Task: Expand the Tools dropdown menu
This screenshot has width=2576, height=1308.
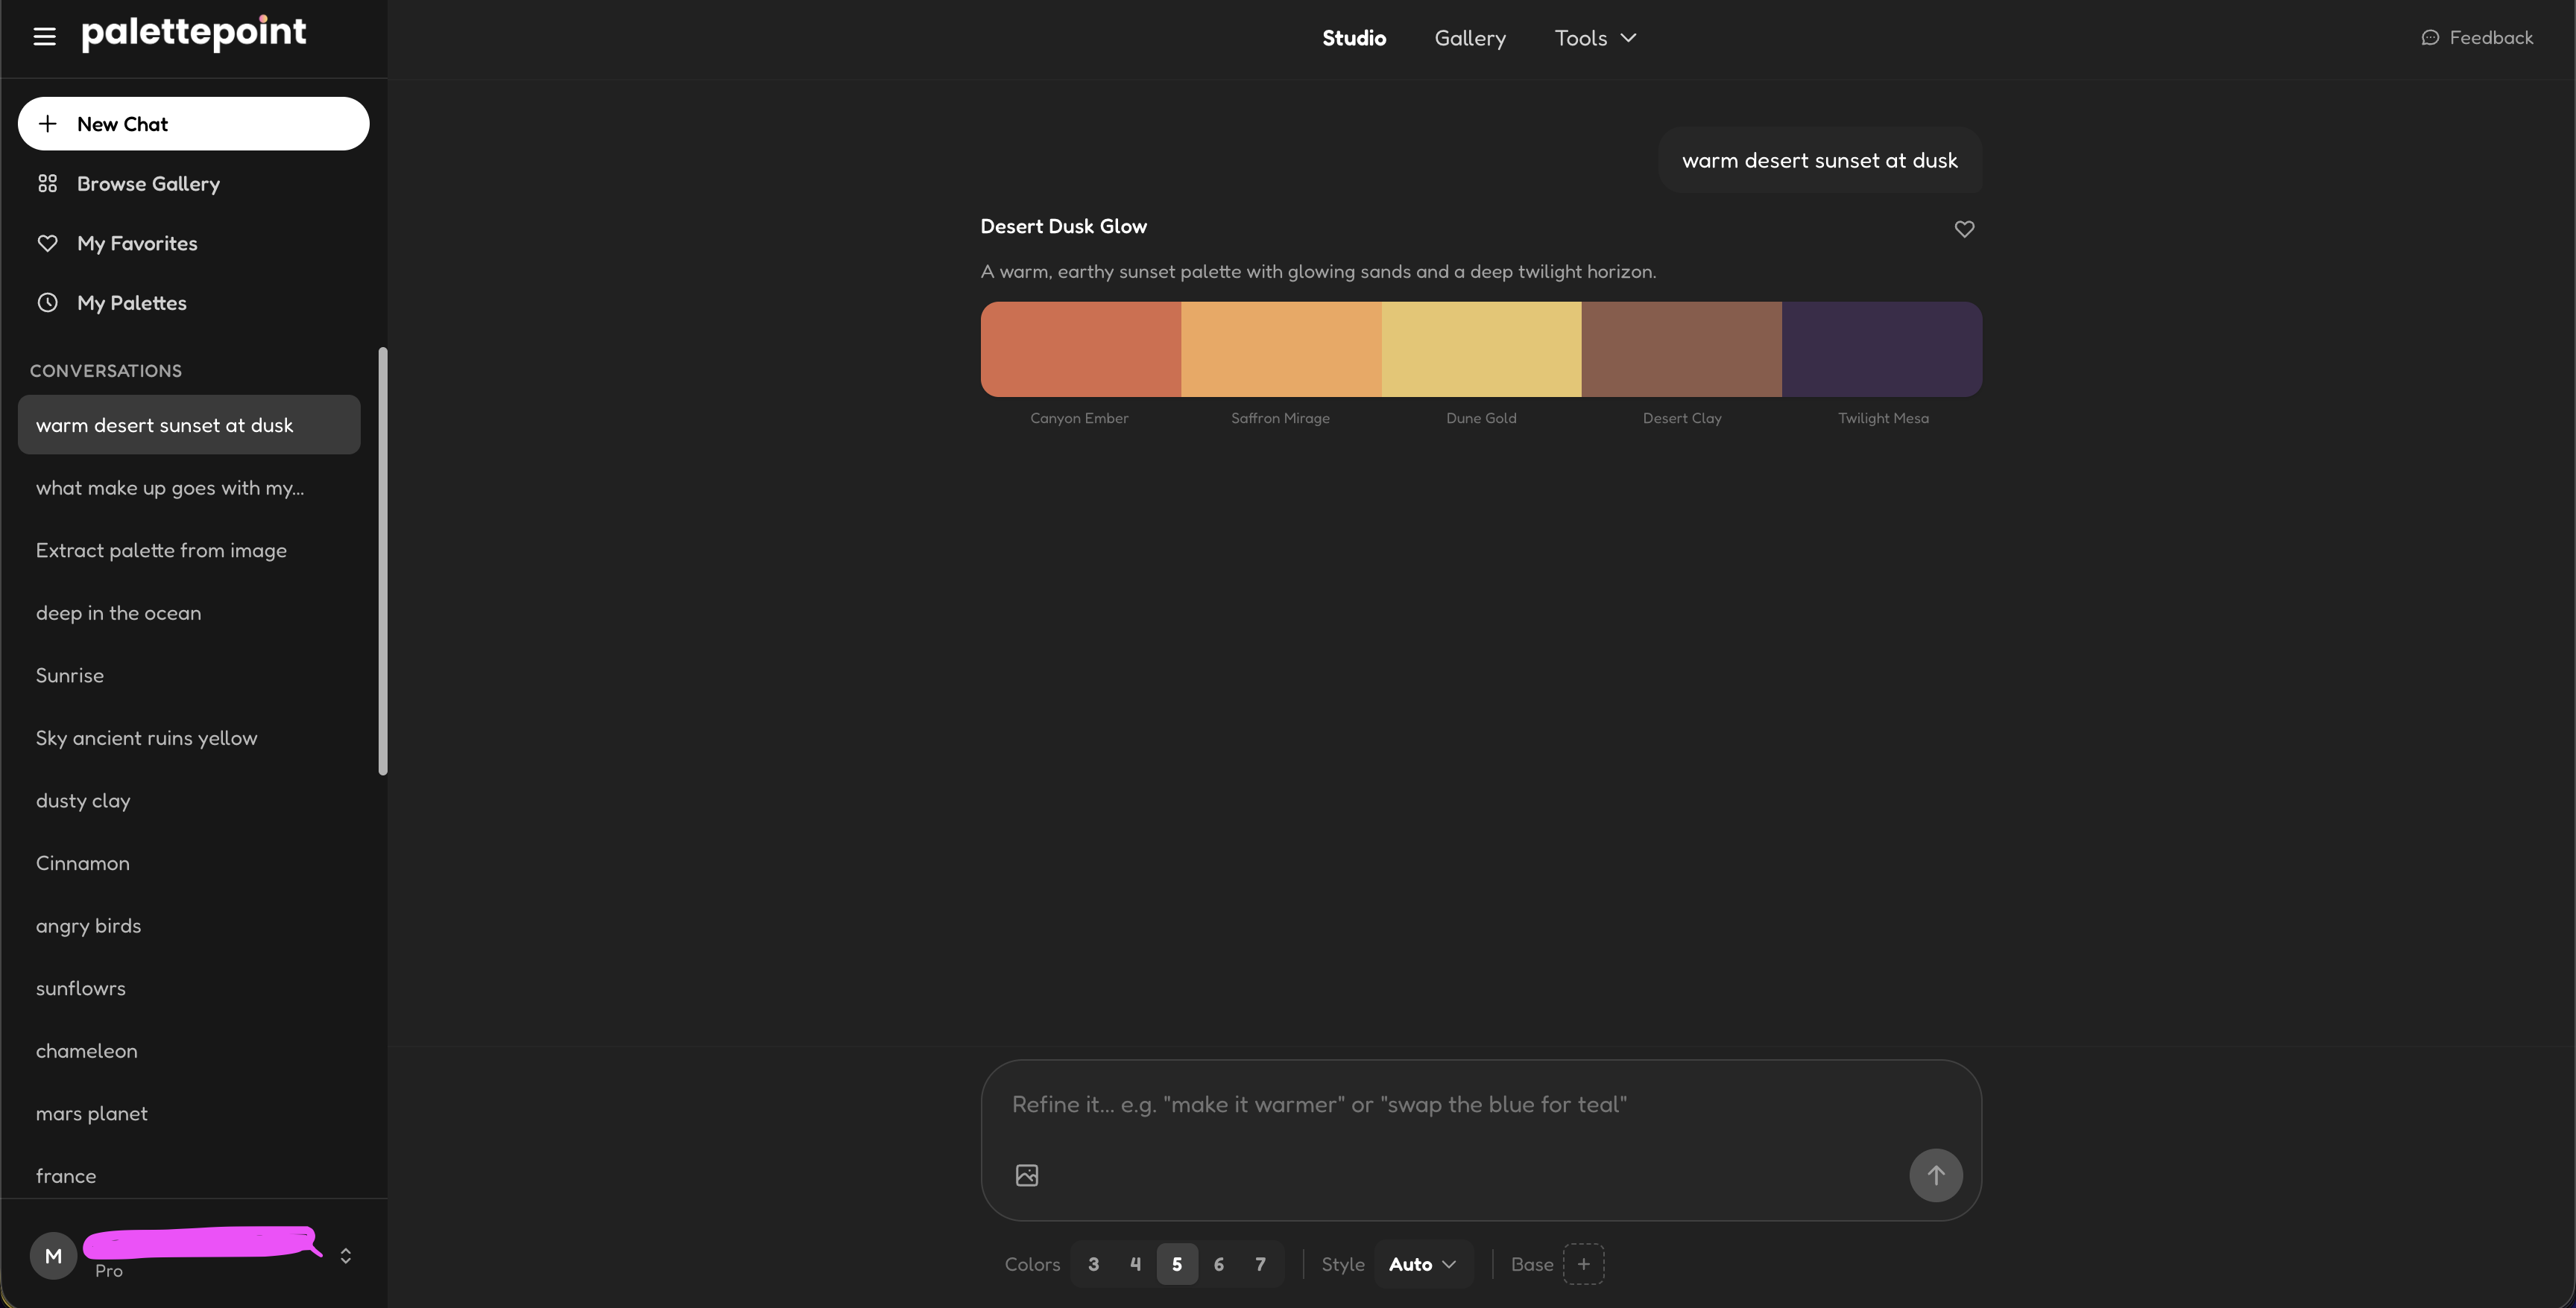Action: pos(1595,38)
